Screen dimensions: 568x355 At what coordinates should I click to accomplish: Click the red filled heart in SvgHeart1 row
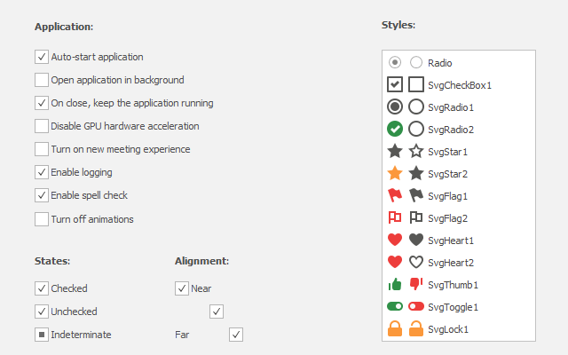[x=395, y=240]
